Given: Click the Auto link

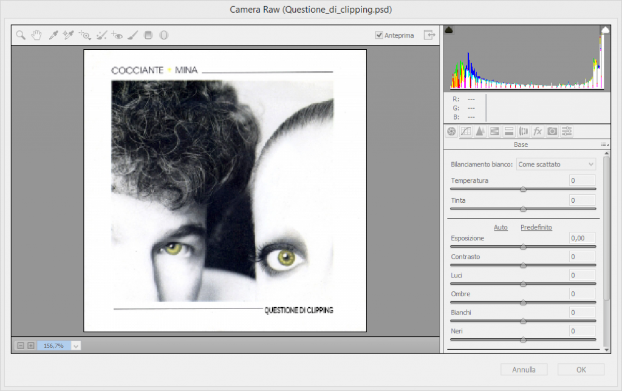Looking at the screenshot, I should (x=501, y=227).
